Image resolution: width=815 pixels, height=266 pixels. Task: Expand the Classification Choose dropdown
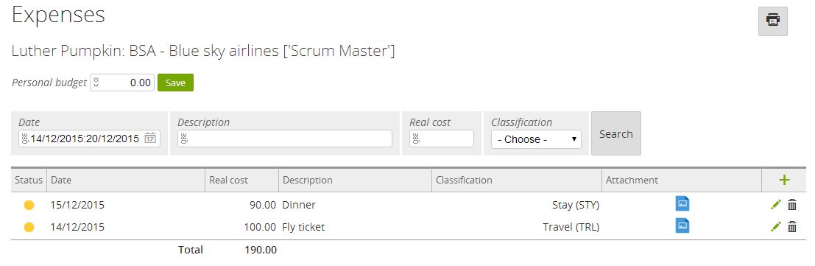[x=537, y=139]
